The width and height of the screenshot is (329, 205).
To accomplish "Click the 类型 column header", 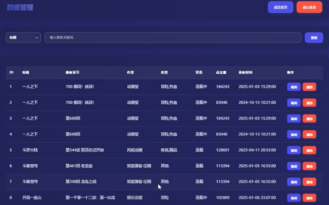I will (164, 72).
